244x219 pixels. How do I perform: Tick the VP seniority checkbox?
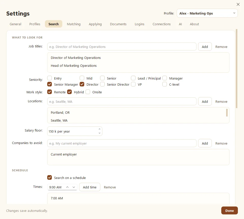click(133, 84)
